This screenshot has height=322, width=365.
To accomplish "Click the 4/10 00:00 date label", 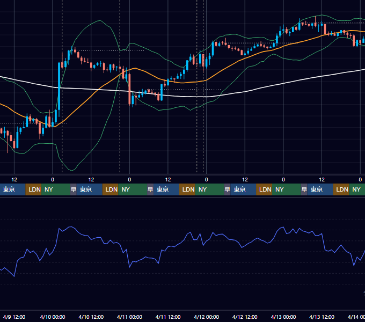I will click(53, 317).
